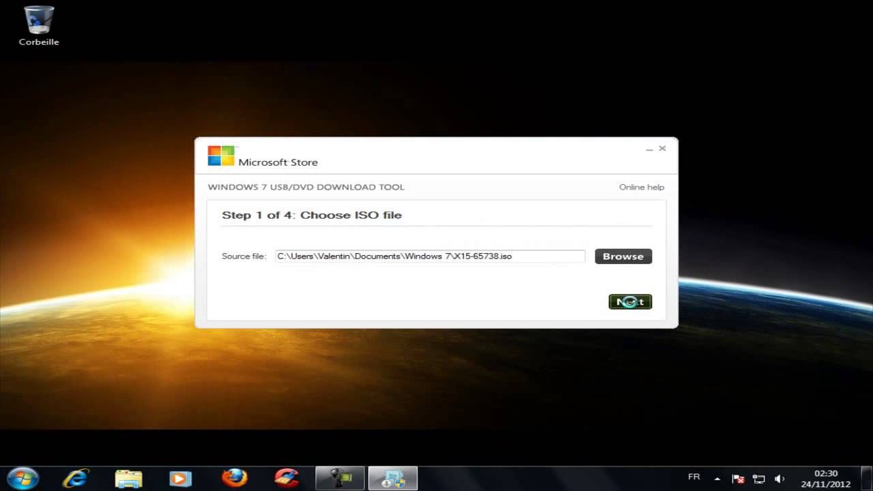873x491 pixels.
Task: Click the 'WINDOWS 7 USB/DVD DOWNLOAD TOOL' title text
Action: [306, 187]
